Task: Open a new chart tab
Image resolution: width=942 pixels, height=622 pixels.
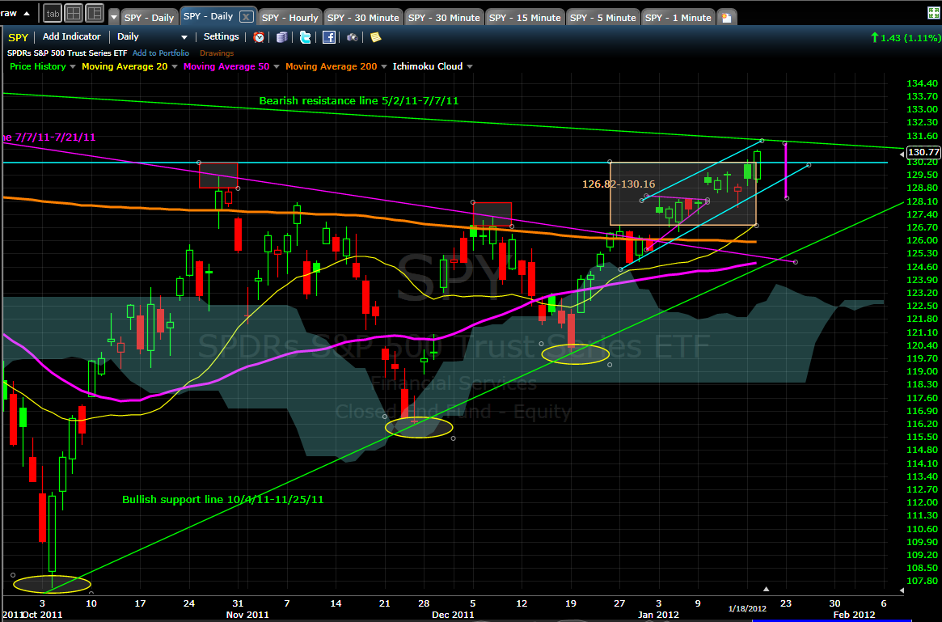Action: [726, 18]
